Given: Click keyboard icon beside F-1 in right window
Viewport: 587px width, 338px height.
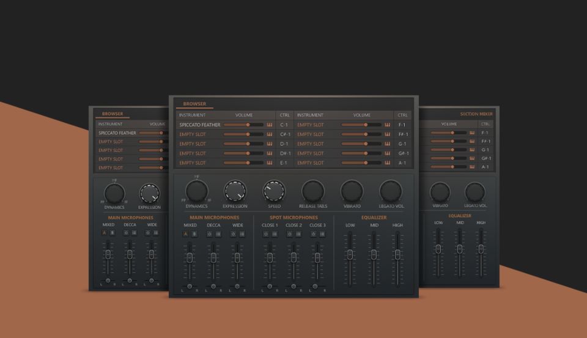Looking at the screenshot, I should coord(472,133).
